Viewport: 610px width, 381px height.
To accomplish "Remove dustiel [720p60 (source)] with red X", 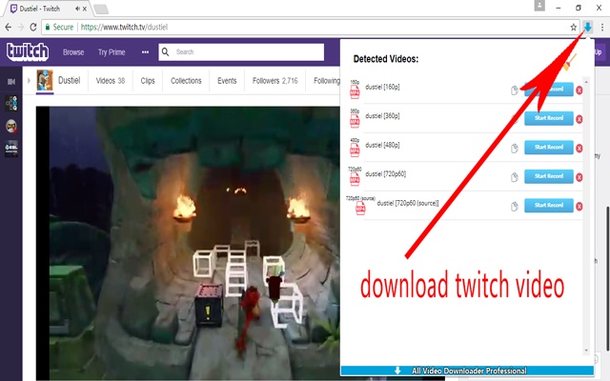I will click(x=579, y=207).
